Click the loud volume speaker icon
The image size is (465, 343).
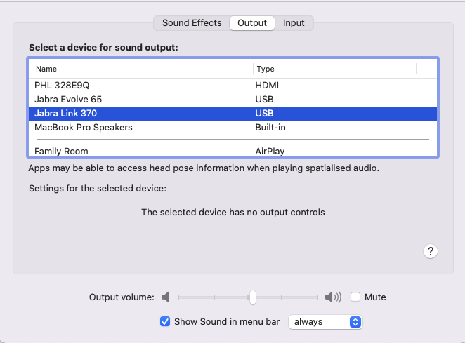coord(333,297)
